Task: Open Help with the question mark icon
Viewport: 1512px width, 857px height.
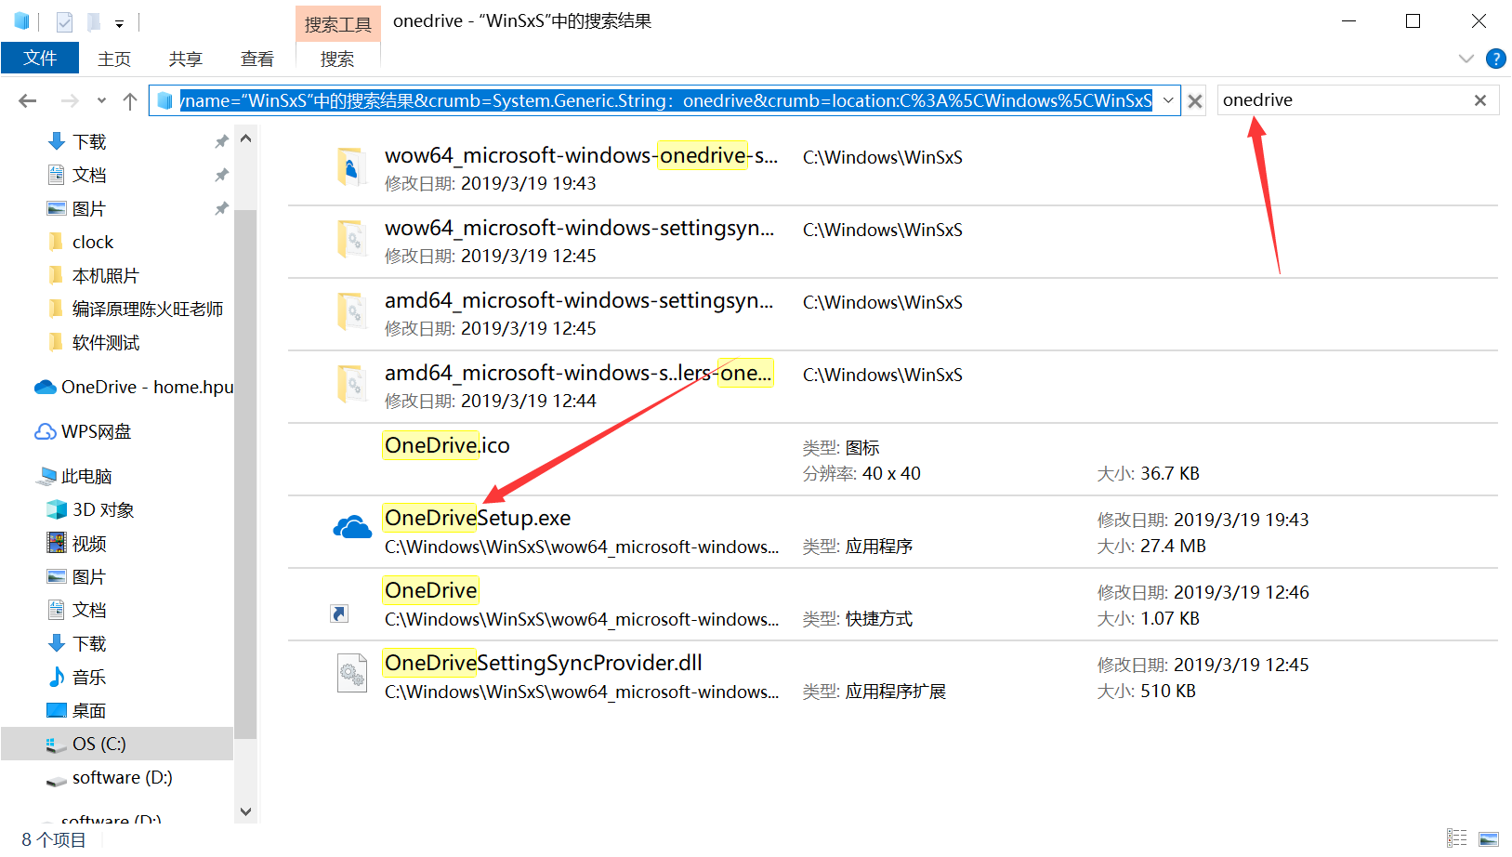Action: coord(1496,59)
